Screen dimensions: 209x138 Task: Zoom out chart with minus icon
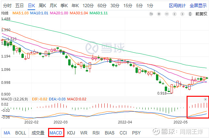167,14
